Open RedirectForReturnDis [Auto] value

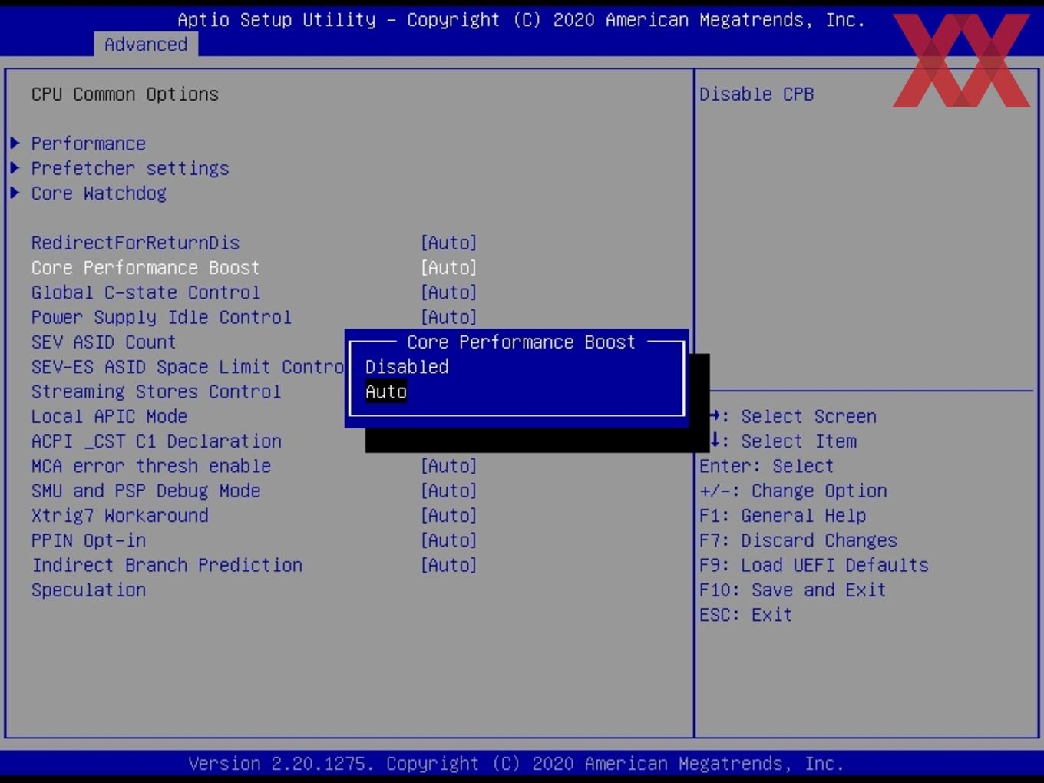coord(448,243)
